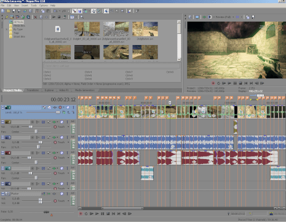
Task: Open the Split Screen View dropdown arrow
Action: point(214,17)
